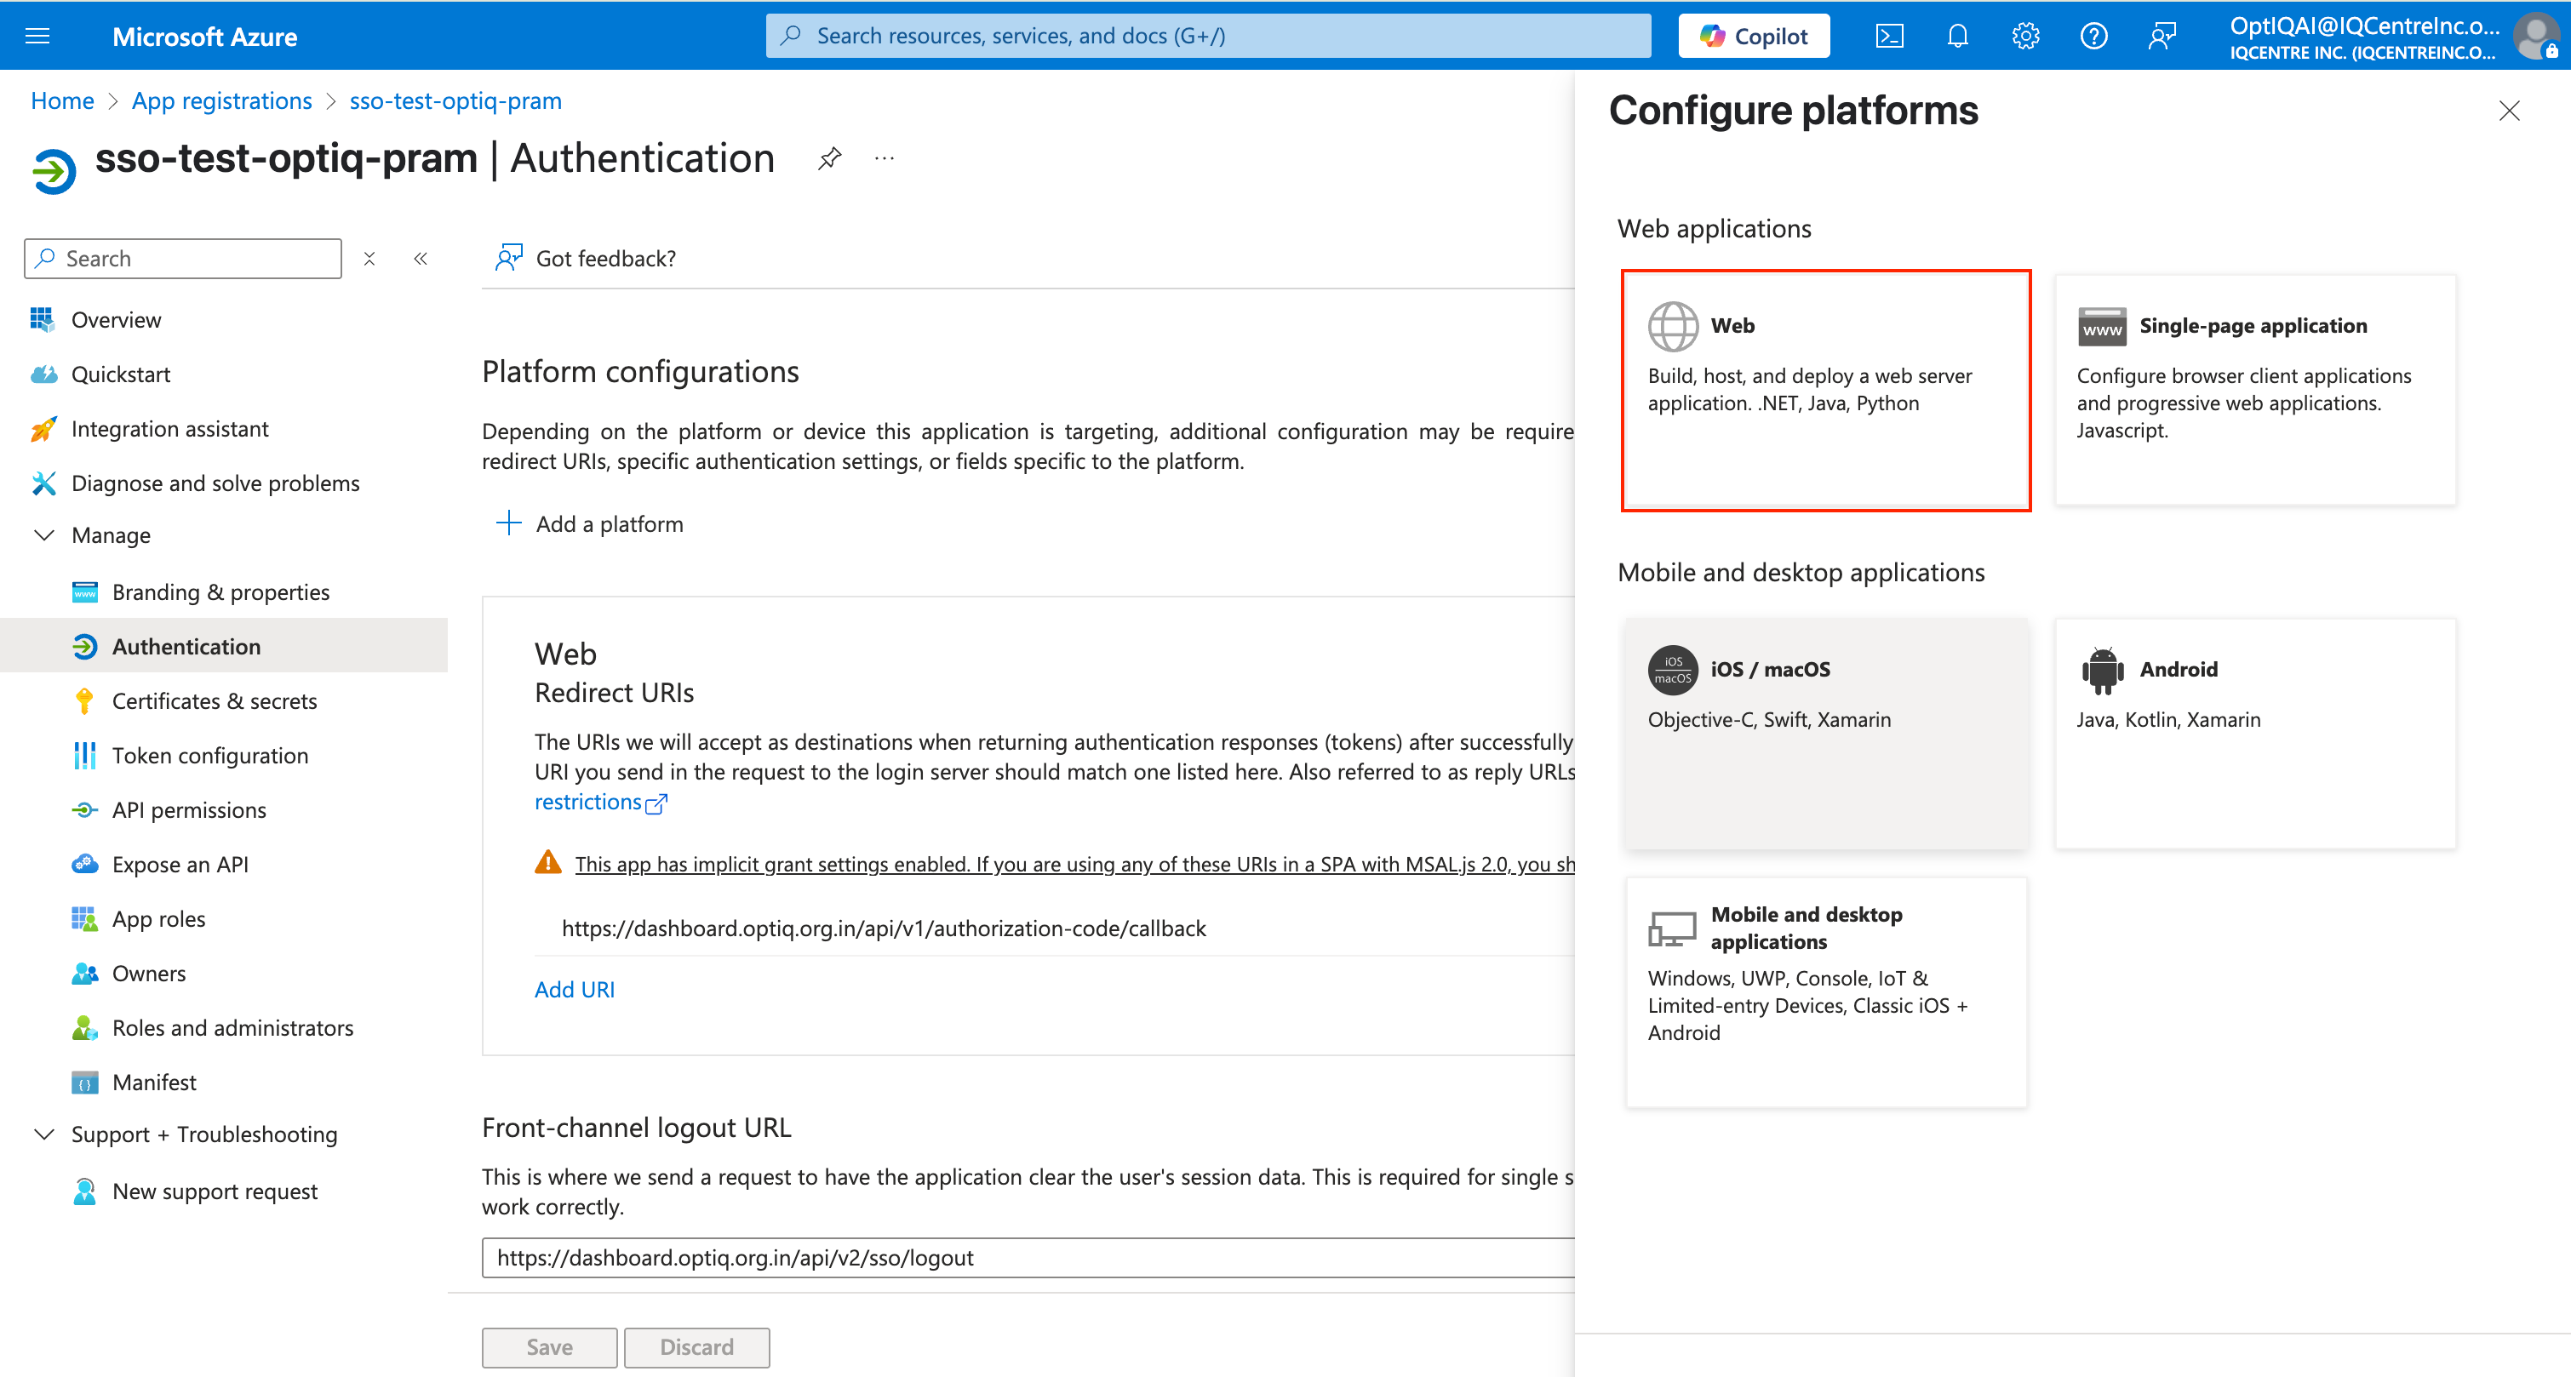Open the implicit grant settings warning link
The image size is (2571, 1377).
pos(1075,864)
